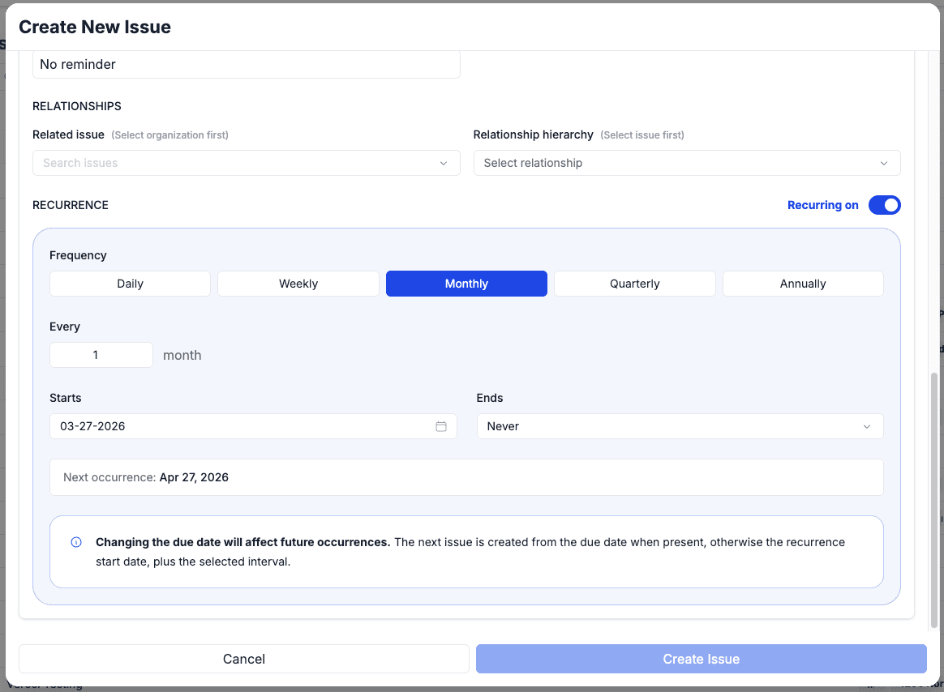The height and width of the screenshot is (692, 944).
Task: Cancel creating the new issue
Action: pyautogui.click(x=243, y=658)
